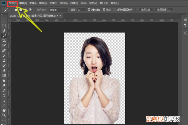Screen dimensions: 188x125
Task: Select the Healing Brush tool
Action: click(4, 50)
